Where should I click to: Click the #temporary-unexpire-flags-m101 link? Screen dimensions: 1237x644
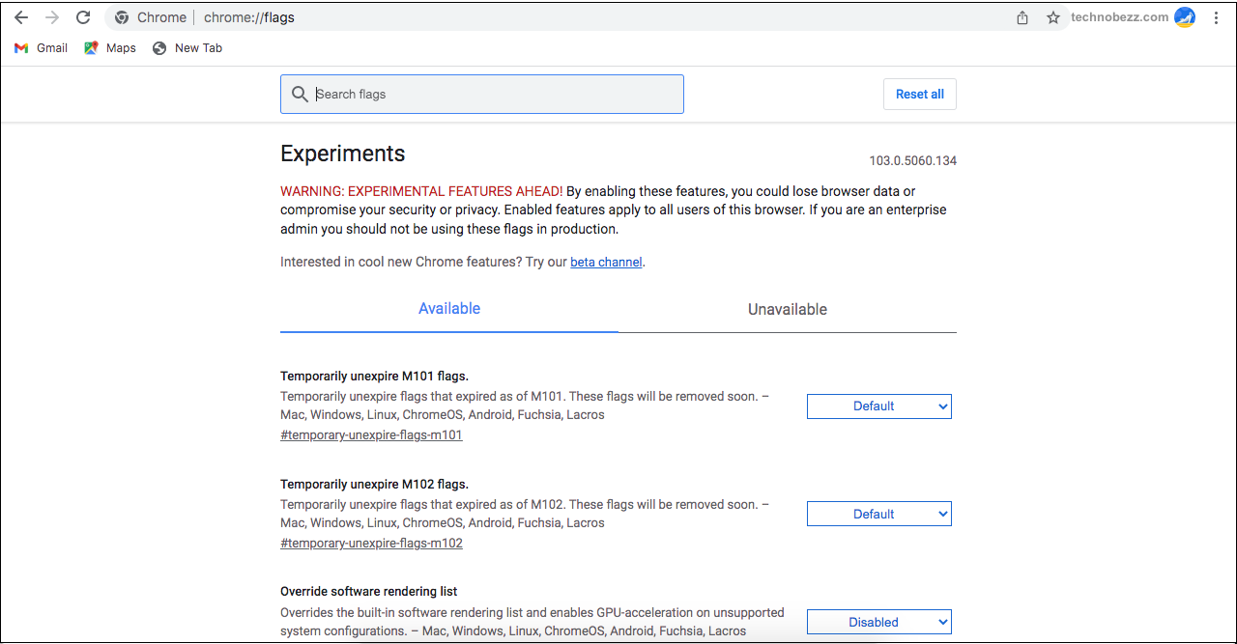pyautogui.click(x=372, y=435)
